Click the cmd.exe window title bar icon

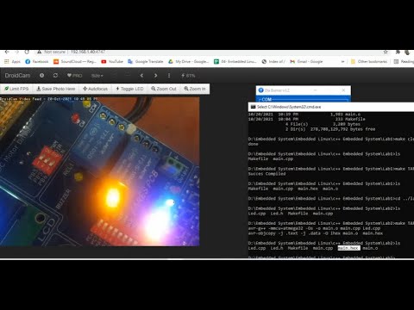[x=253, y=107]
